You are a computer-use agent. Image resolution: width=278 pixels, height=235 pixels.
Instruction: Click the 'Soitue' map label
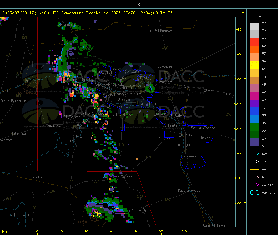tap(164, 138)
